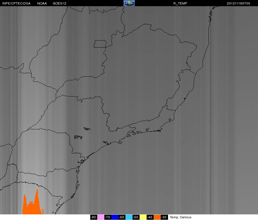Click the INPE/CPTEC/DSA header text
The width and height of the screenshot is (258, 220).
(16, 3)
